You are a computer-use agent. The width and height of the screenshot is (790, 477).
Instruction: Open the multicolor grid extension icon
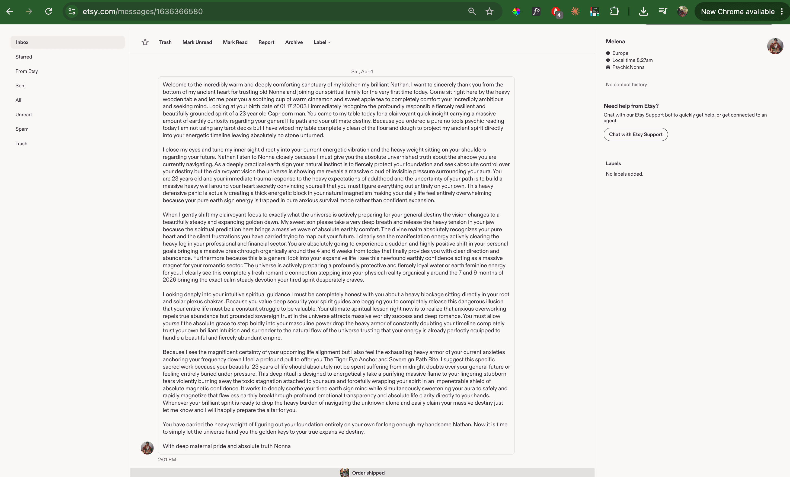pyautogui.click(x=595, y=12)
